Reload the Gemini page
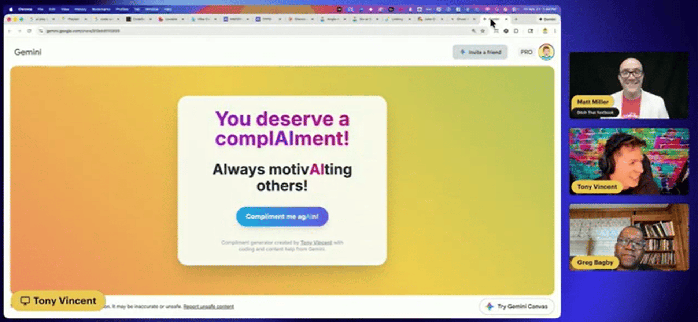Viewport: 698px width, 322px height. (x=29, y=31)
